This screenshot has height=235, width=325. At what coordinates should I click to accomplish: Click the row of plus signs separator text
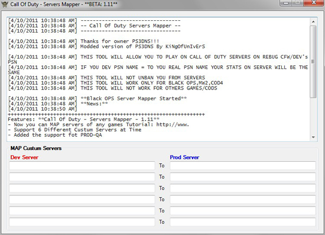106,114
